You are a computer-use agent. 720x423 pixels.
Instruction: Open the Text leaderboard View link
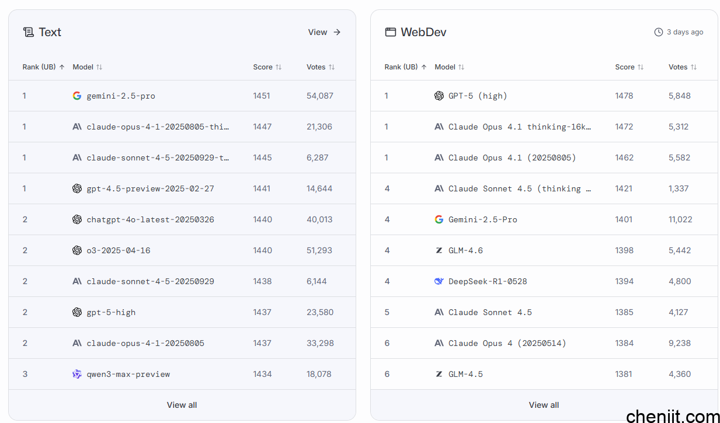pos(324,32)
